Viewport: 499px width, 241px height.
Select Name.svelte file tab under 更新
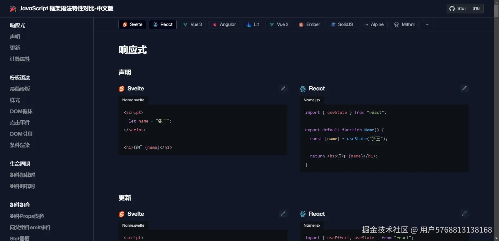click(133, 225)
